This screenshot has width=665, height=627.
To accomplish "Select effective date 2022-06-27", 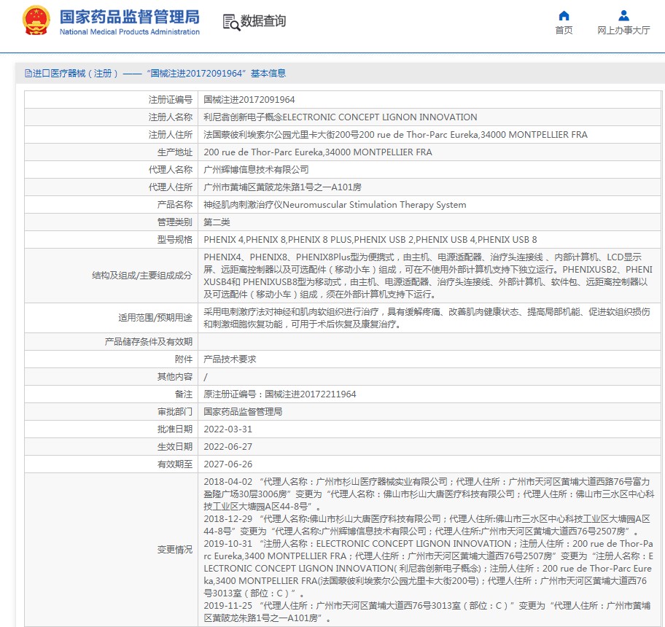I will pyautogui.click(x=227, y=447).
